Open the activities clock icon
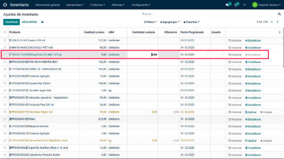Screen dimensions: 284x159 pyautogui.click(x=236, y=5)
